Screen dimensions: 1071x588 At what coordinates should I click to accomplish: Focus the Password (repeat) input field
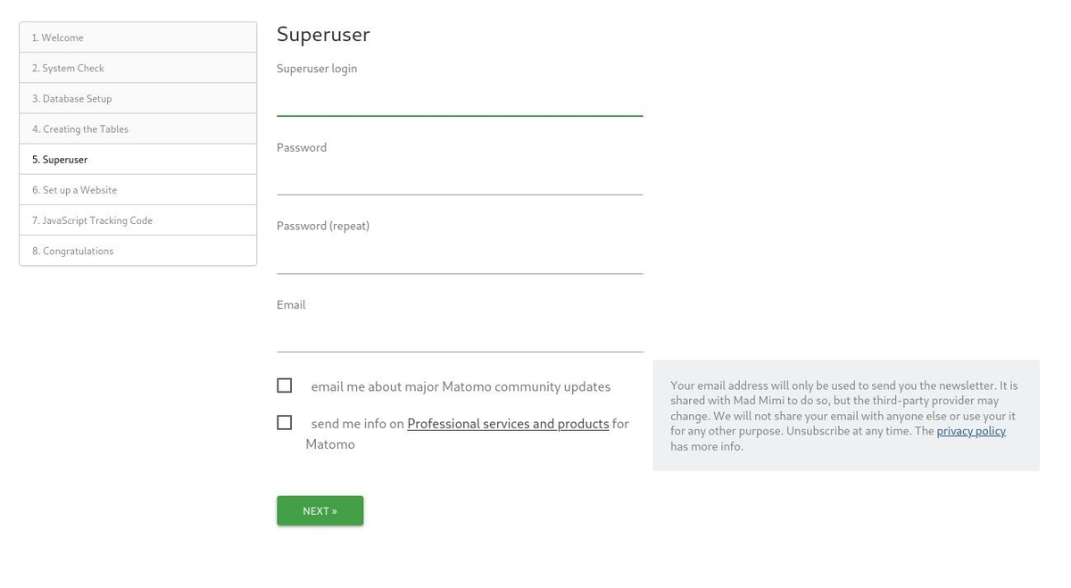pos(459,257)
